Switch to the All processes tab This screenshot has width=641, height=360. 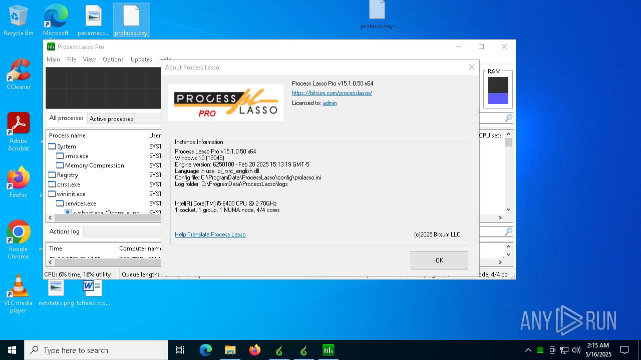point(66,118)
